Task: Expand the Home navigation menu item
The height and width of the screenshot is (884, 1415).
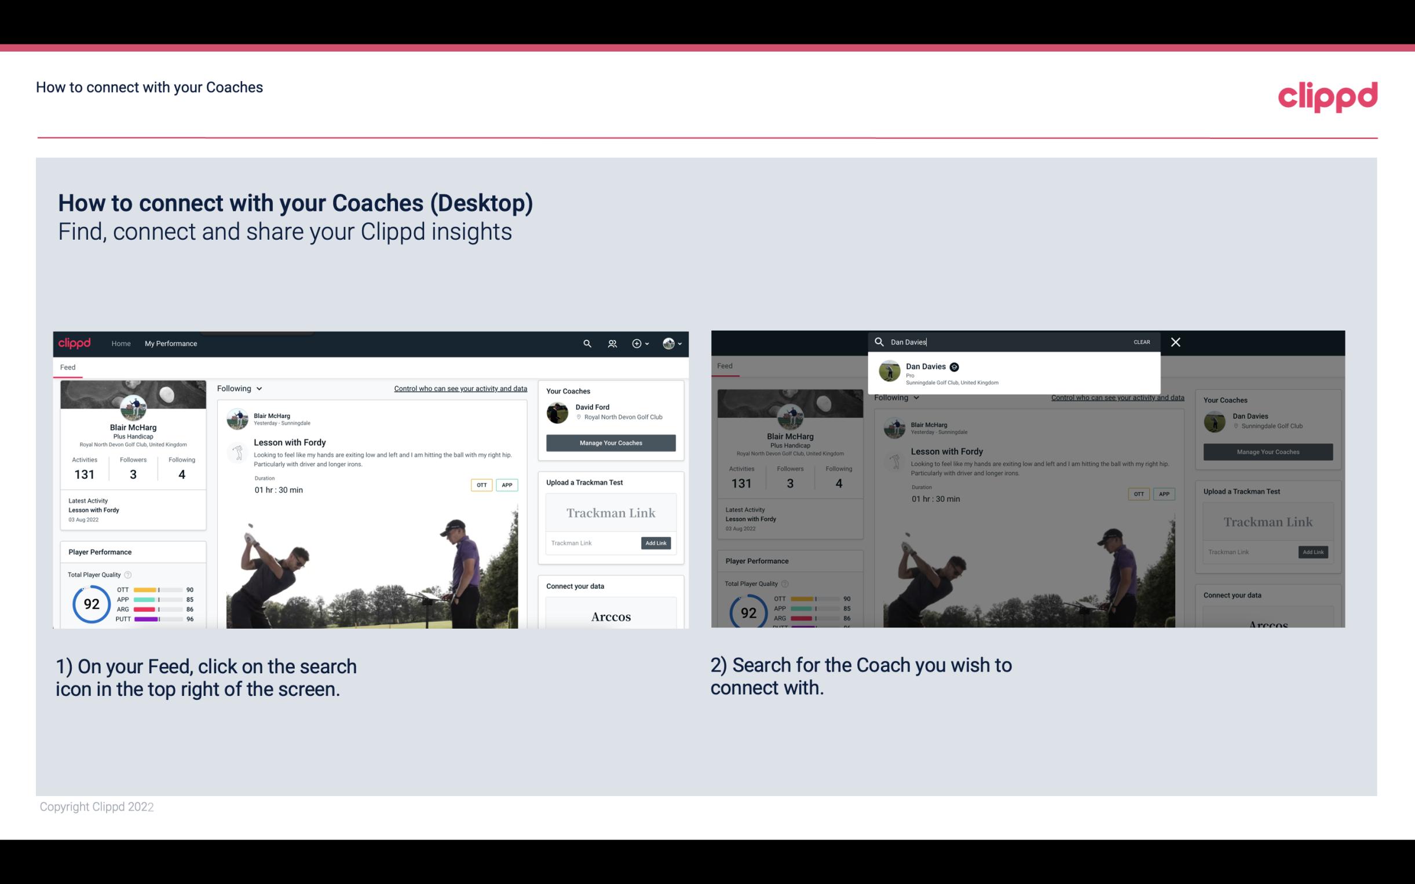Action: coord(121,343)
